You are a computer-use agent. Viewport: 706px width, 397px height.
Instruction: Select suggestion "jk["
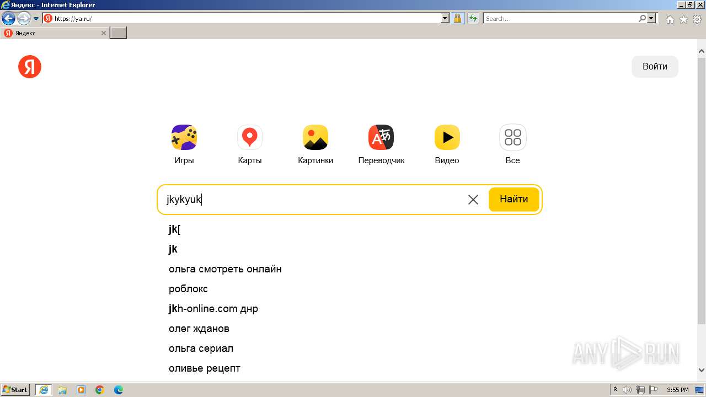pyautogui.click(x=175, y=229)
